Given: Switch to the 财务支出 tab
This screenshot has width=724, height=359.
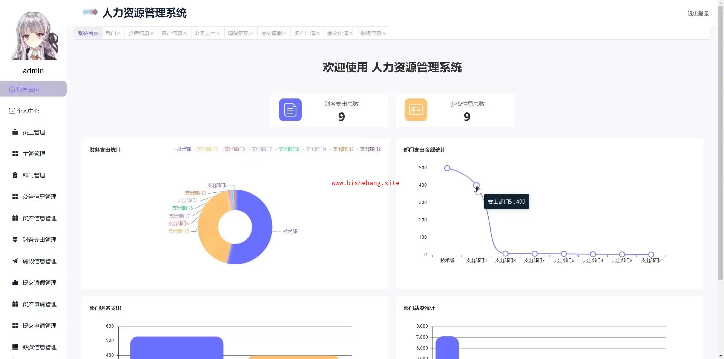Looking at the screenshot, I should click(x=205, y=33).
